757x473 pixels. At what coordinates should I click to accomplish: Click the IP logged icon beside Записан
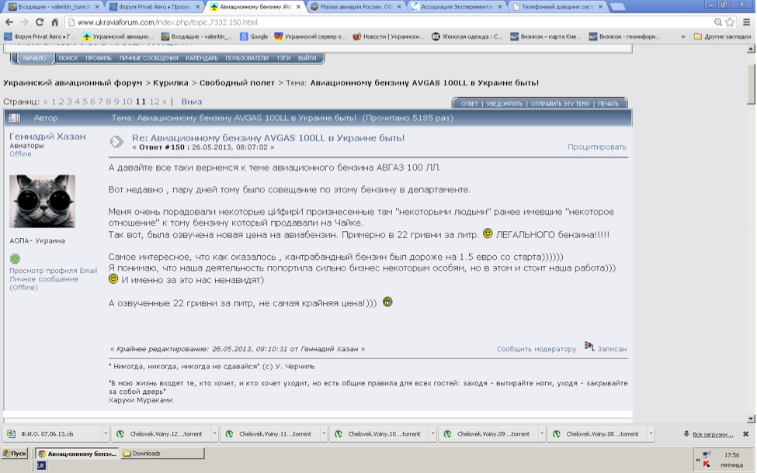pyautogui.click(x=589, y=347)
